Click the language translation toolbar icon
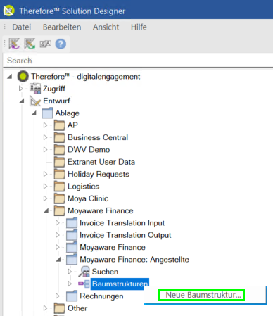Screen dimensions: 273x316 pyautogui.click(x=45, y=44)
